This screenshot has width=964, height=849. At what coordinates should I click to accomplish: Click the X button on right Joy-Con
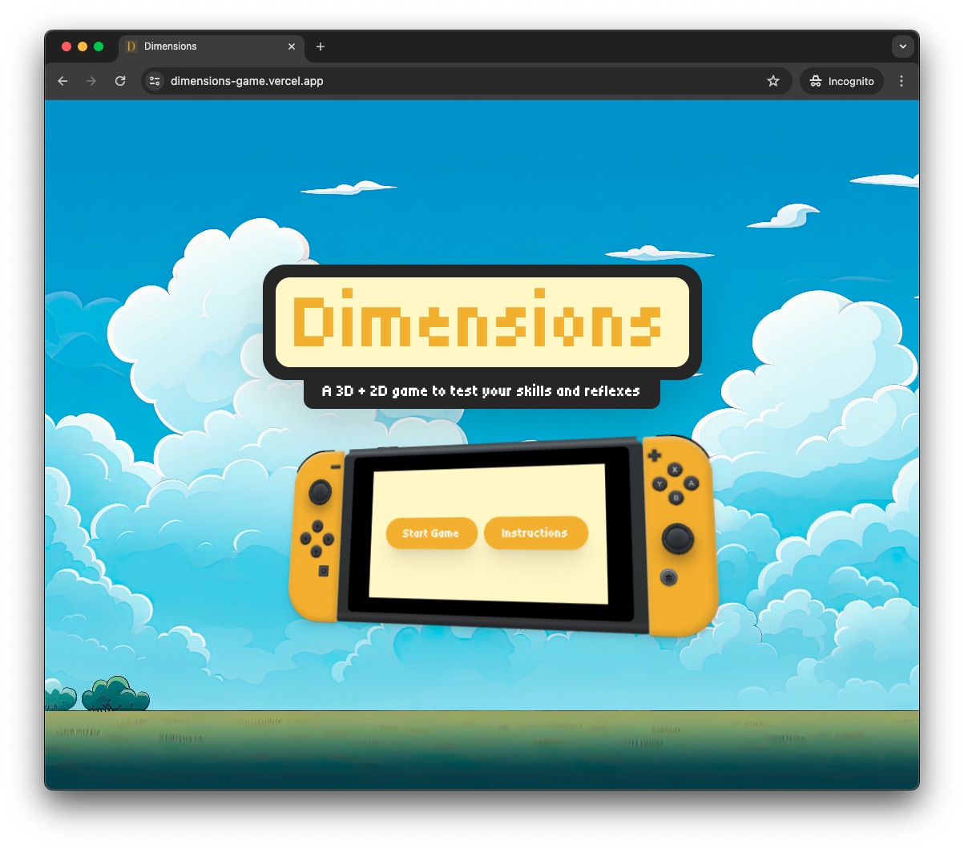pyautogui.click(x=675, y=470)
